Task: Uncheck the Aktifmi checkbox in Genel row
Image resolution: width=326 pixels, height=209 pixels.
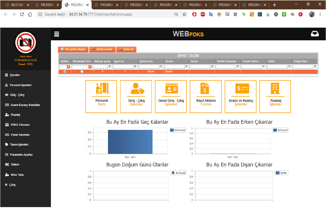Action: (x=65, y=72)
